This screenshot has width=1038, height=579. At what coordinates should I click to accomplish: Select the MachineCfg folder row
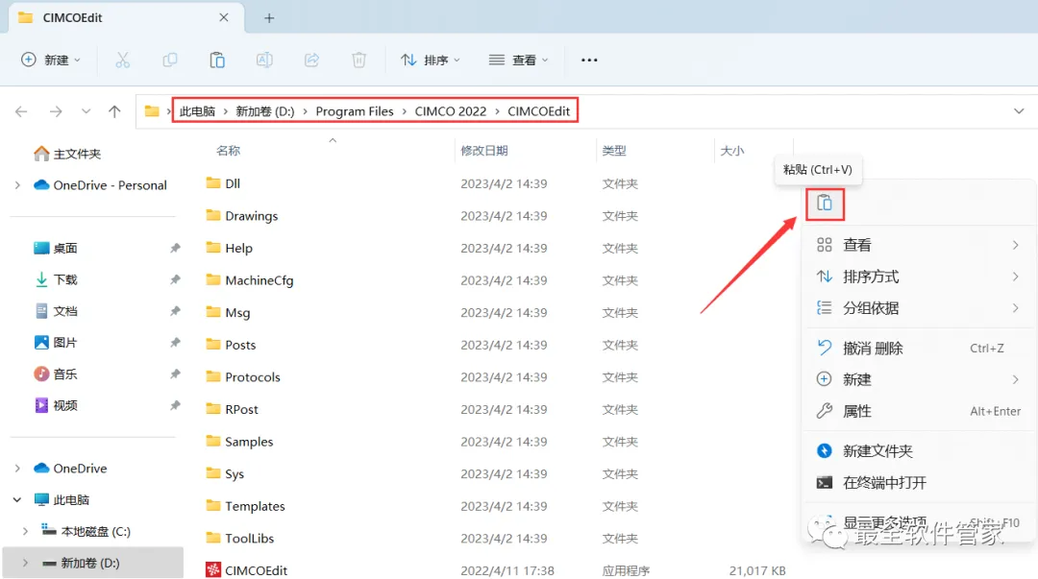coord(497,280)
